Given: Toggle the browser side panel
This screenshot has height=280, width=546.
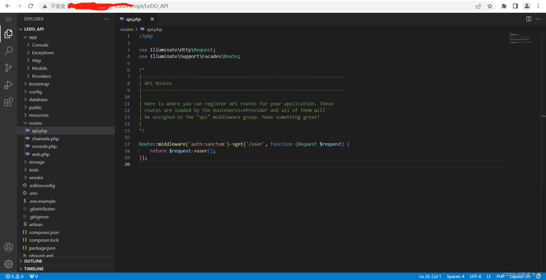Looking at the screenshot, I should coord(515,6).
